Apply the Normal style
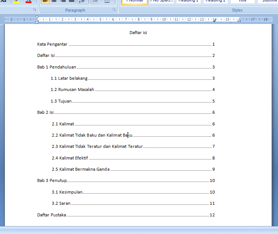 click(x=135, y=1)
